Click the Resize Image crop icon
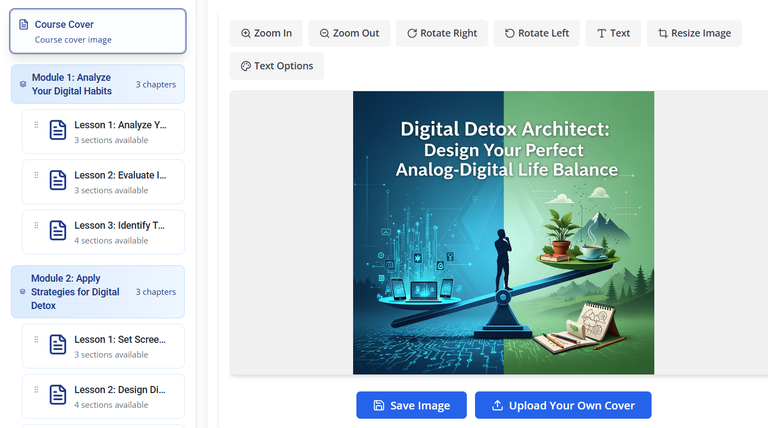Image resolution: width=768 pixels, height=428 pixels. tap(663, 33)
